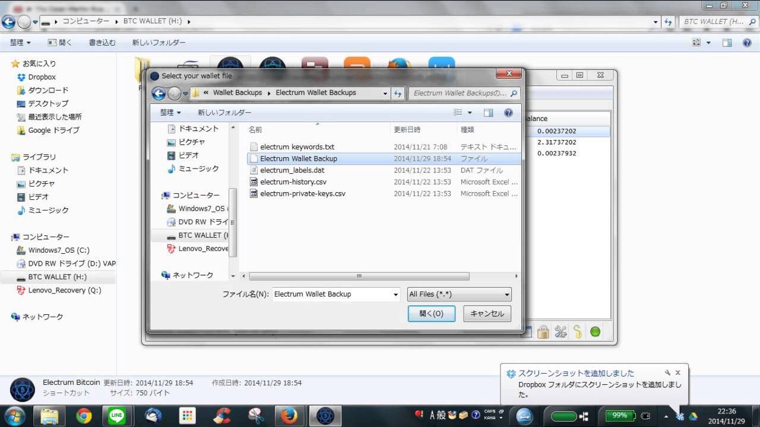760x427 pixels.
Task: Open CCleaner from the taskbar
Action: 222,416
